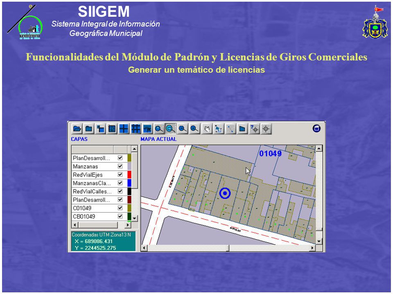Click the map horizontal scroll left arrow
The width and height of the screenshot is (393, 294).
[144, 248]
